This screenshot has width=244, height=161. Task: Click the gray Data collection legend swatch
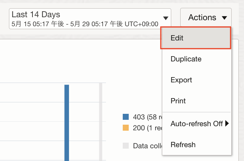pos(125,145)
